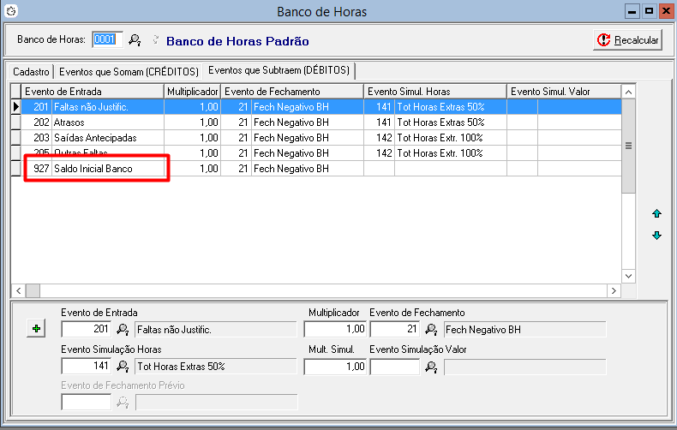Move selected row up with green arrow
The width and height of the screenshot is (677, 430).
[656, 213]
